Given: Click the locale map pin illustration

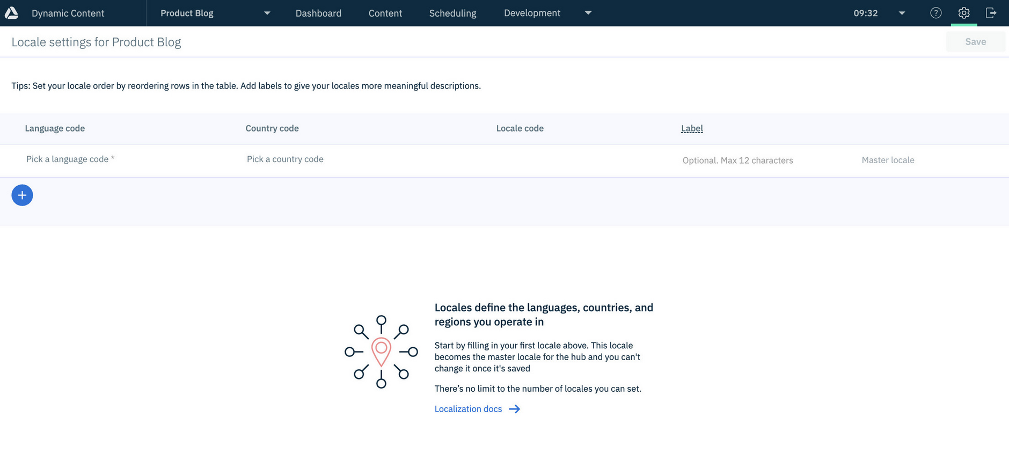Looking at the screenshot, I should coord(381,352).
